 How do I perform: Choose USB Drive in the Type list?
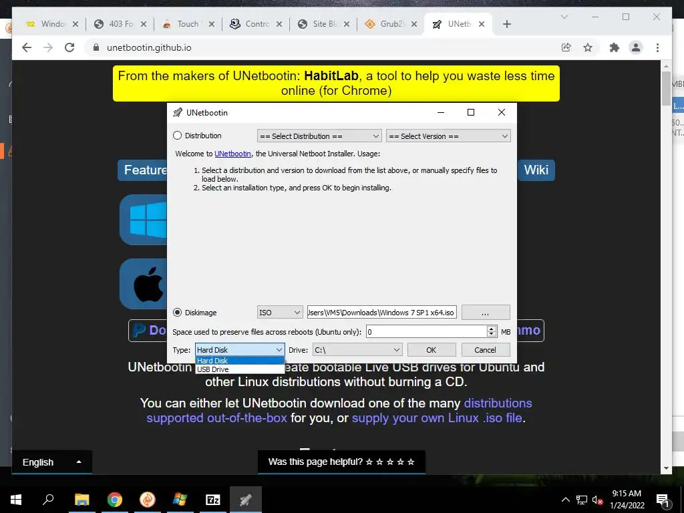click(240, 369)
